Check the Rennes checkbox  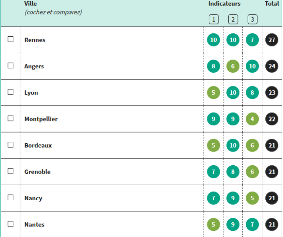11,39
